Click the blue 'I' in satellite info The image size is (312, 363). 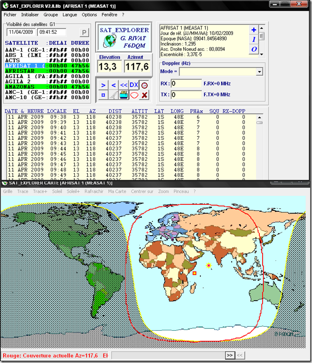254,39
